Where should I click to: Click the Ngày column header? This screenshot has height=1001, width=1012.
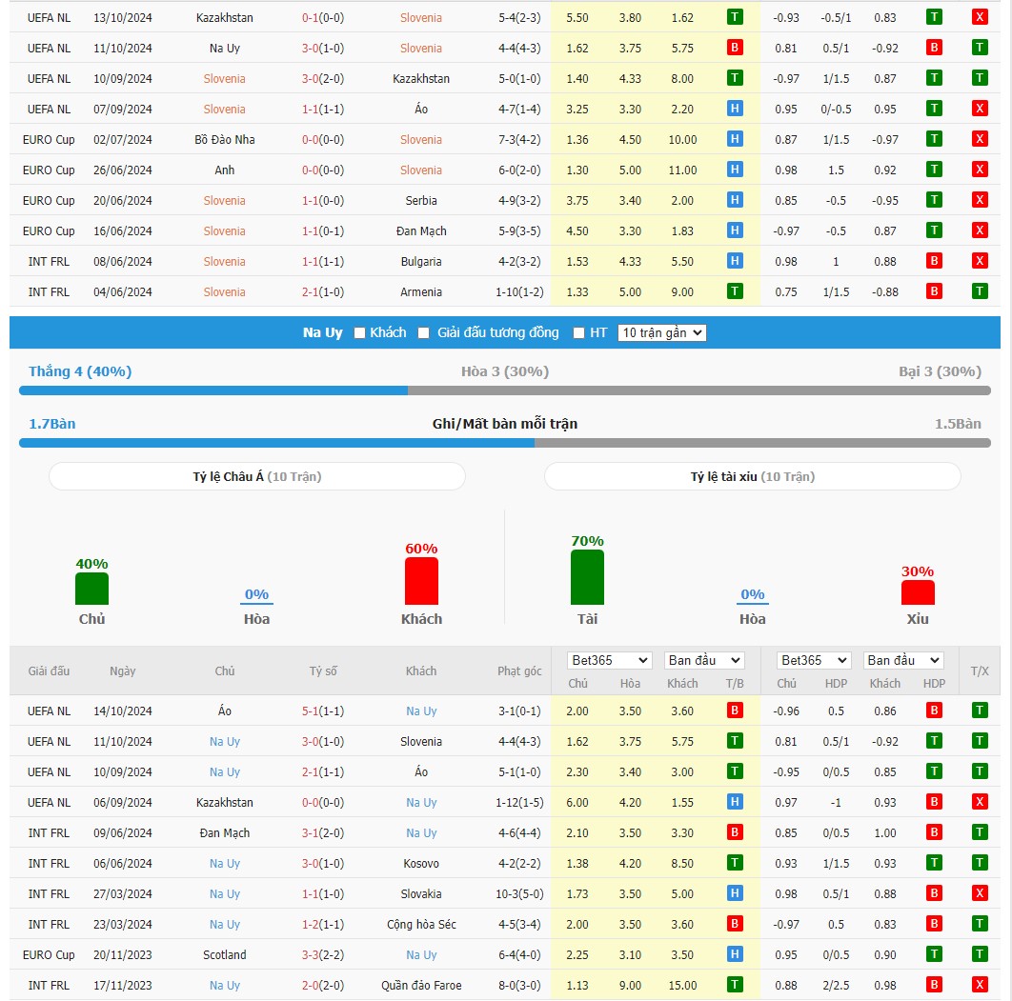(x=123, y=671)
